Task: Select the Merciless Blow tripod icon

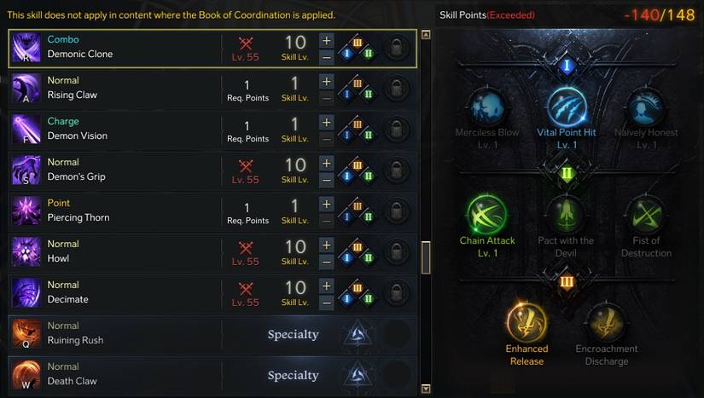Action: pyautogui.click(x=486, y=107)
